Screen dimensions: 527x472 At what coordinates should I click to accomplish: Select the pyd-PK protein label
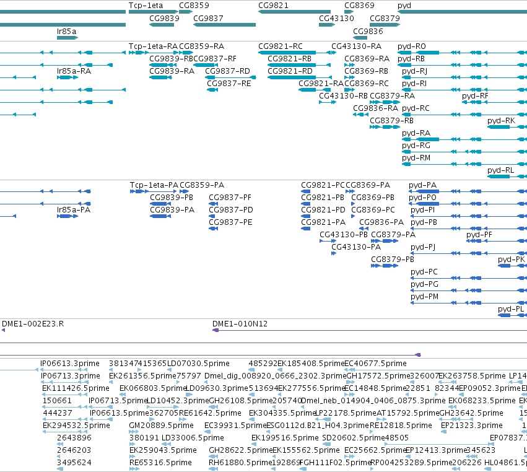(512, 260)
